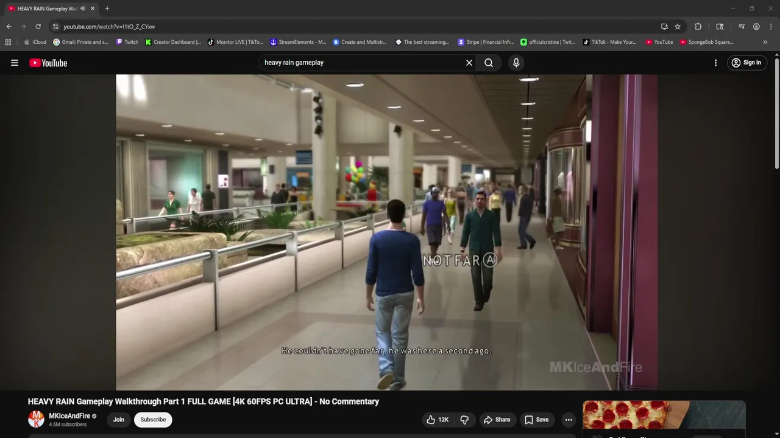780x438 pixels.
Task: Open the officialcristina Twitch bookmark
Action: pyautogui.click(x=548, y=42)
